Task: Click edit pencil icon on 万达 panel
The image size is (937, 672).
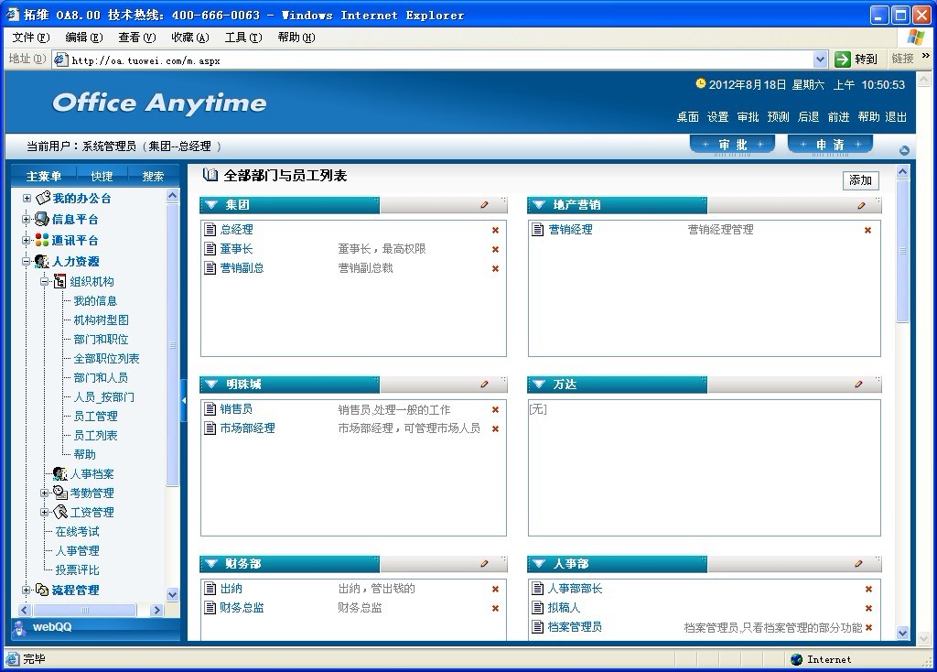Action: [858, 385]
